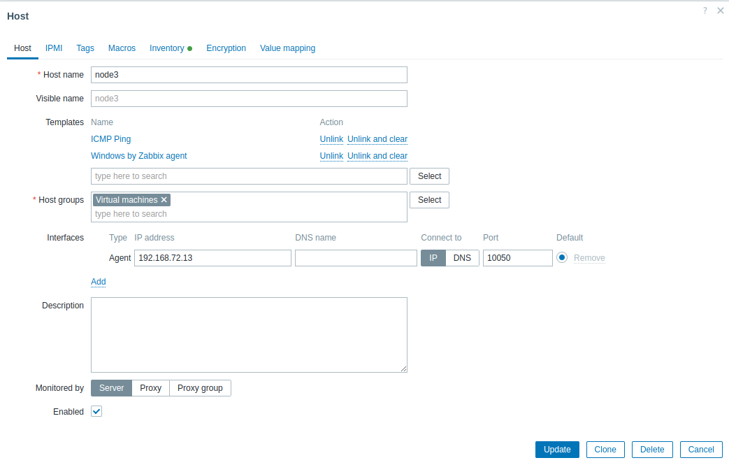The height and width of the screenshot is (465, 729).
Task: Unlink Windows by Zabbix agent template
Action: [331, 156]
